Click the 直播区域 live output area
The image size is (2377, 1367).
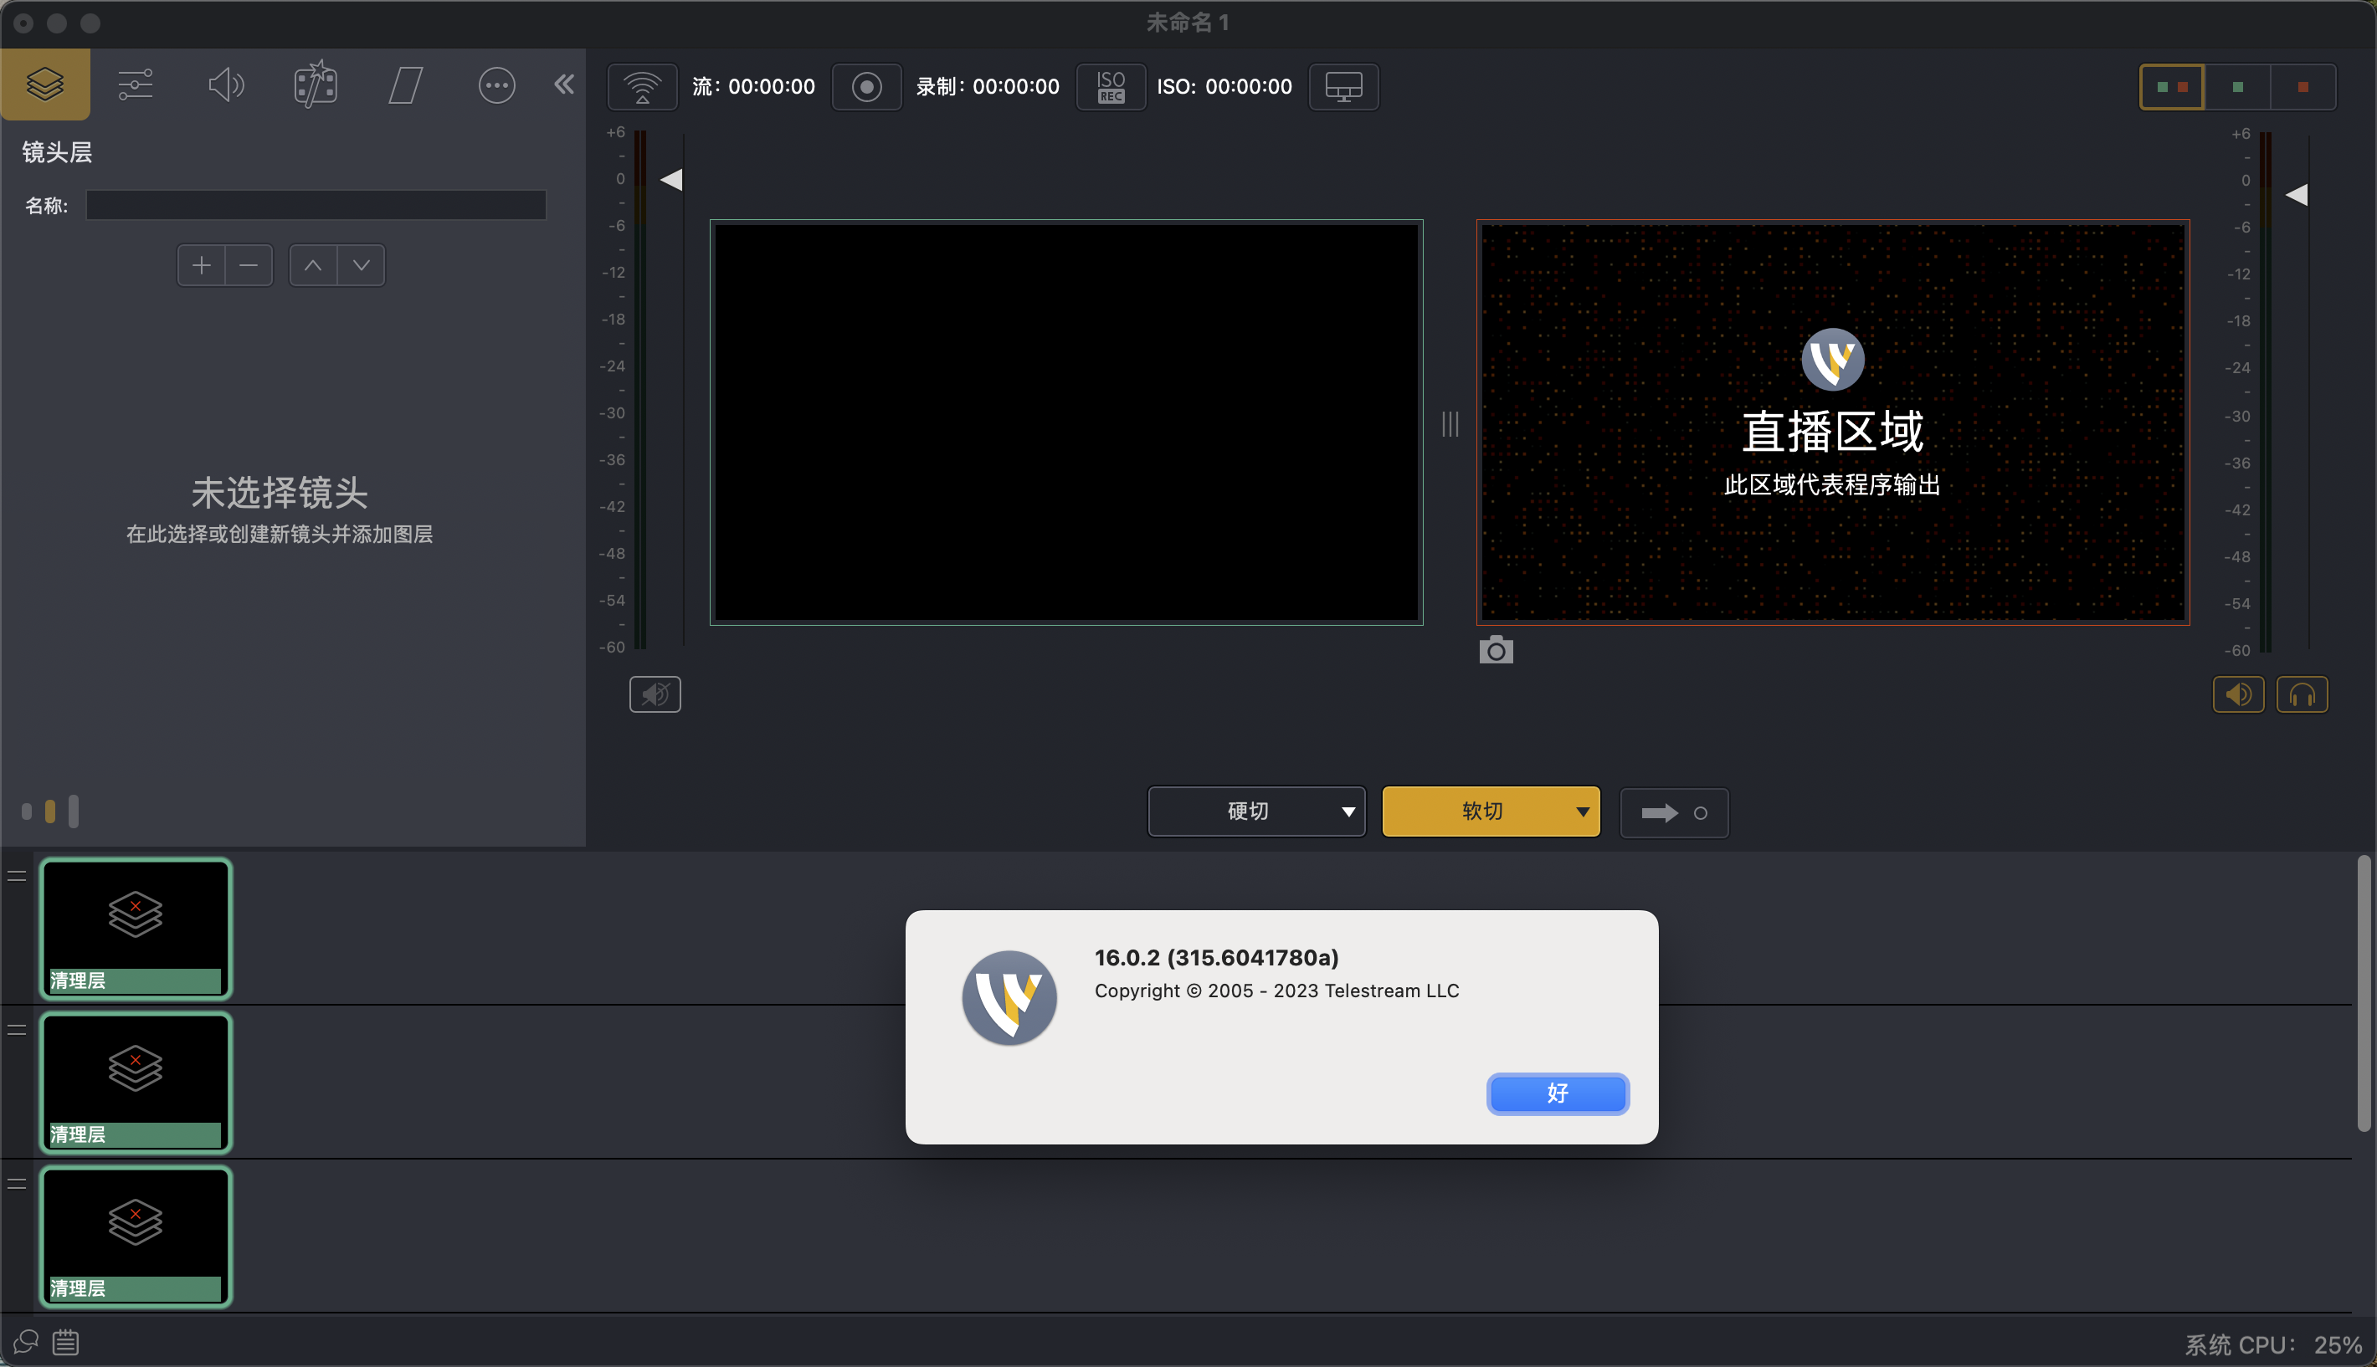[1832, 422]
